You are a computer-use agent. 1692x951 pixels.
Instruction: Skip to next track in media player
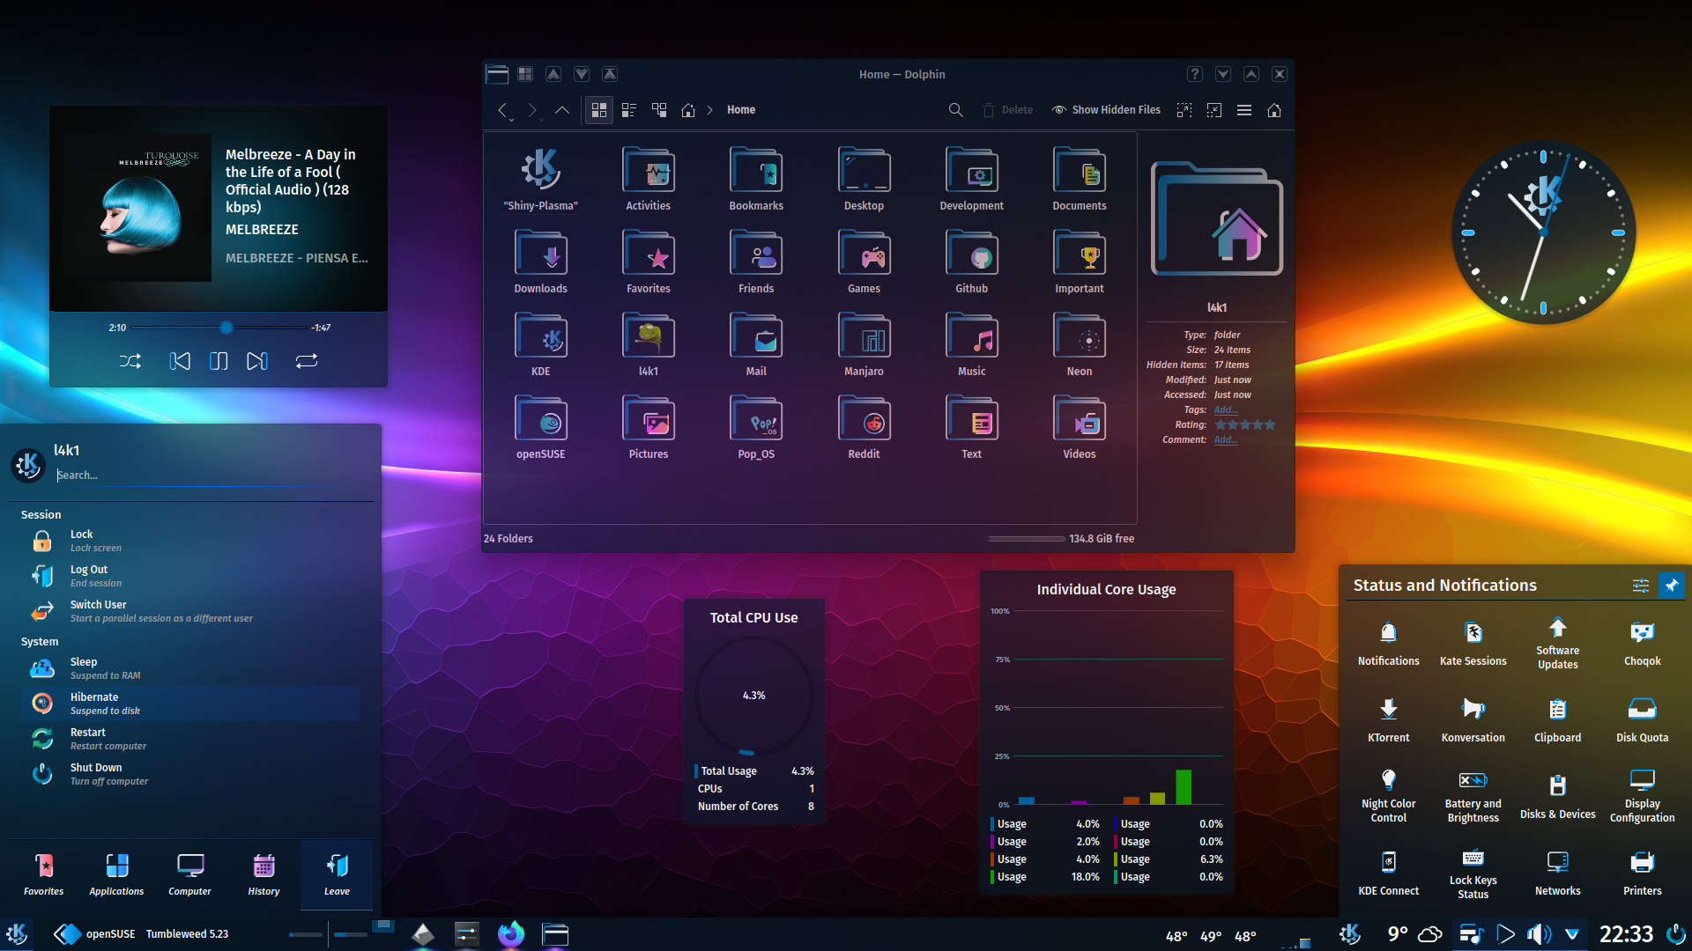tap(256, 361)
